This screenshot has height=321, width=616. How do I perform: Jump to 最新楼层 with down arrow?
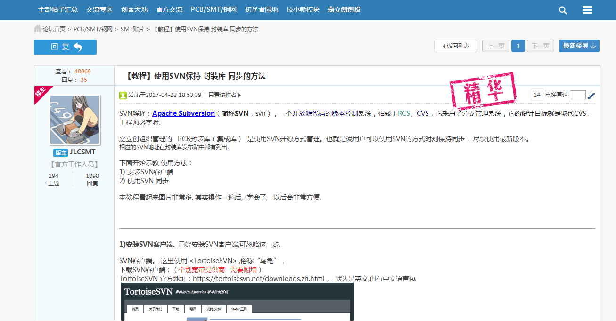click(x=579, y=46)
